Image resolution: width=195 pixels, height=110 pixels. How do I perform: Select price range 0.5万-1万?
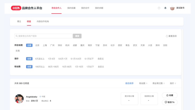pyautogui.click(x=63, y=59)
